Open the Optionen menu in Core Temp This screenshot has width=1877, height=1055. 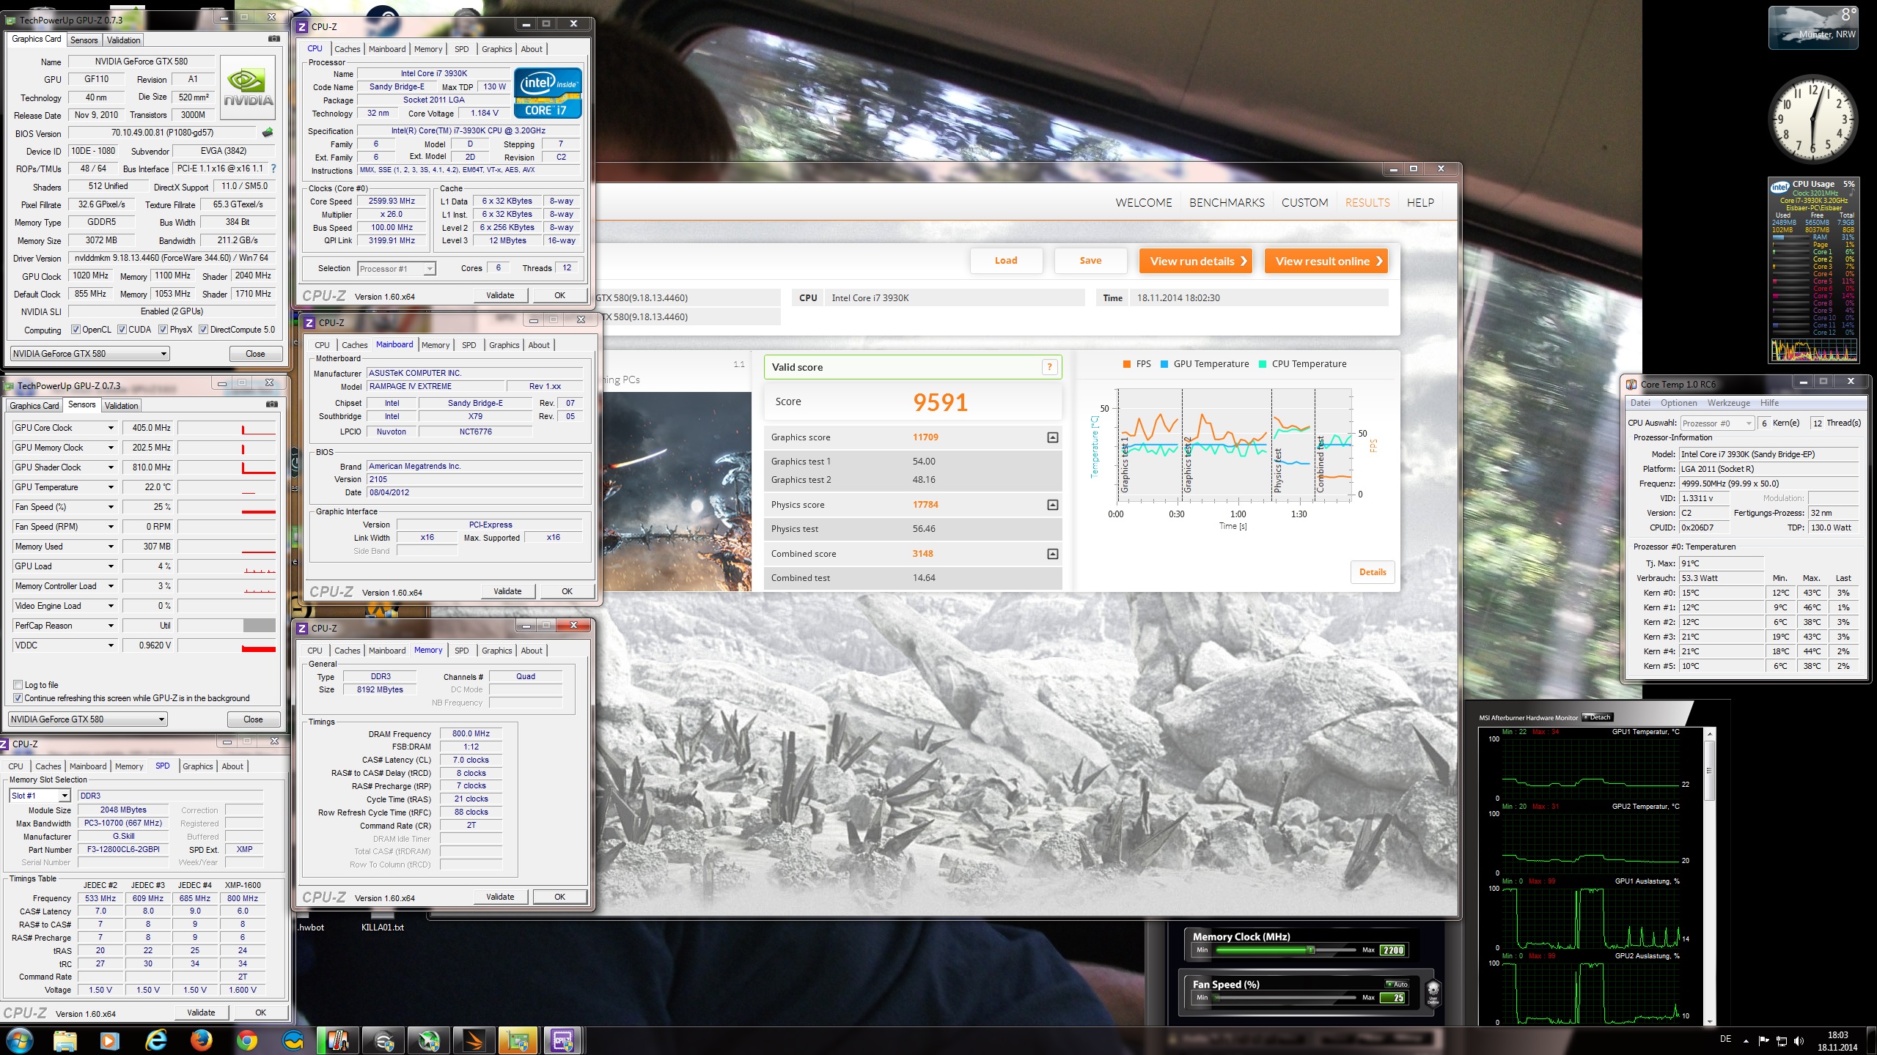[1678, 403]
